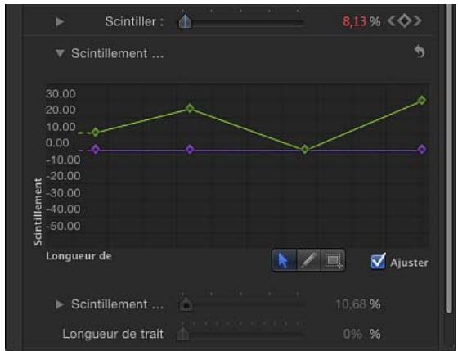Adjust the lower Scintillement slider handle
The width and height of the screenshot is (458, 351).
[186, 304]
